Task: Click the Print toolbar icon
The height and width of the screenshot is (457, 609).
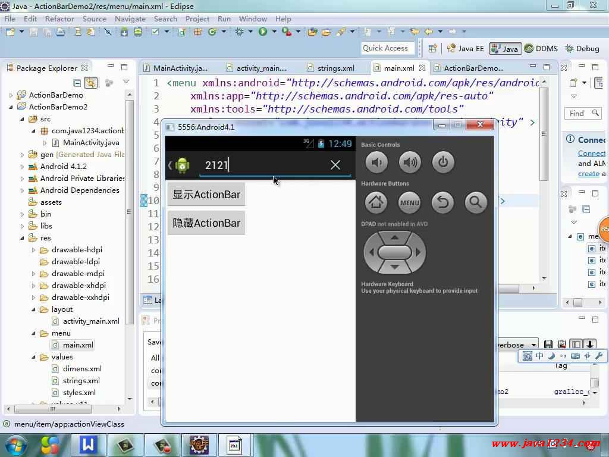Action: pos(60,32)
